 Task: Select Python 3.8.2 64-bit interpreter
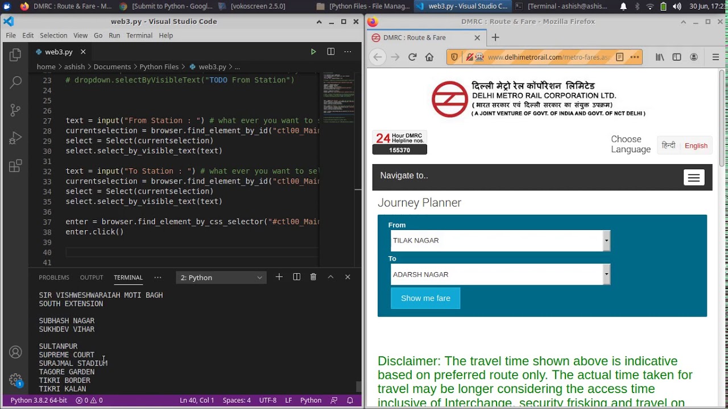pyautogui.click(x=39, y=400)
